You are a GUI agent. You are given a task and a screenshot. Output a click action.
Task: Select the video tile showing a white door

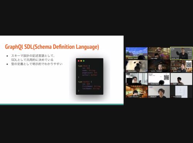tap(181, 92)
